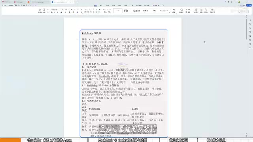Click the vertical document scrollbar
Viewport: 253px width, 142px height.
click(x=247, y=29)
